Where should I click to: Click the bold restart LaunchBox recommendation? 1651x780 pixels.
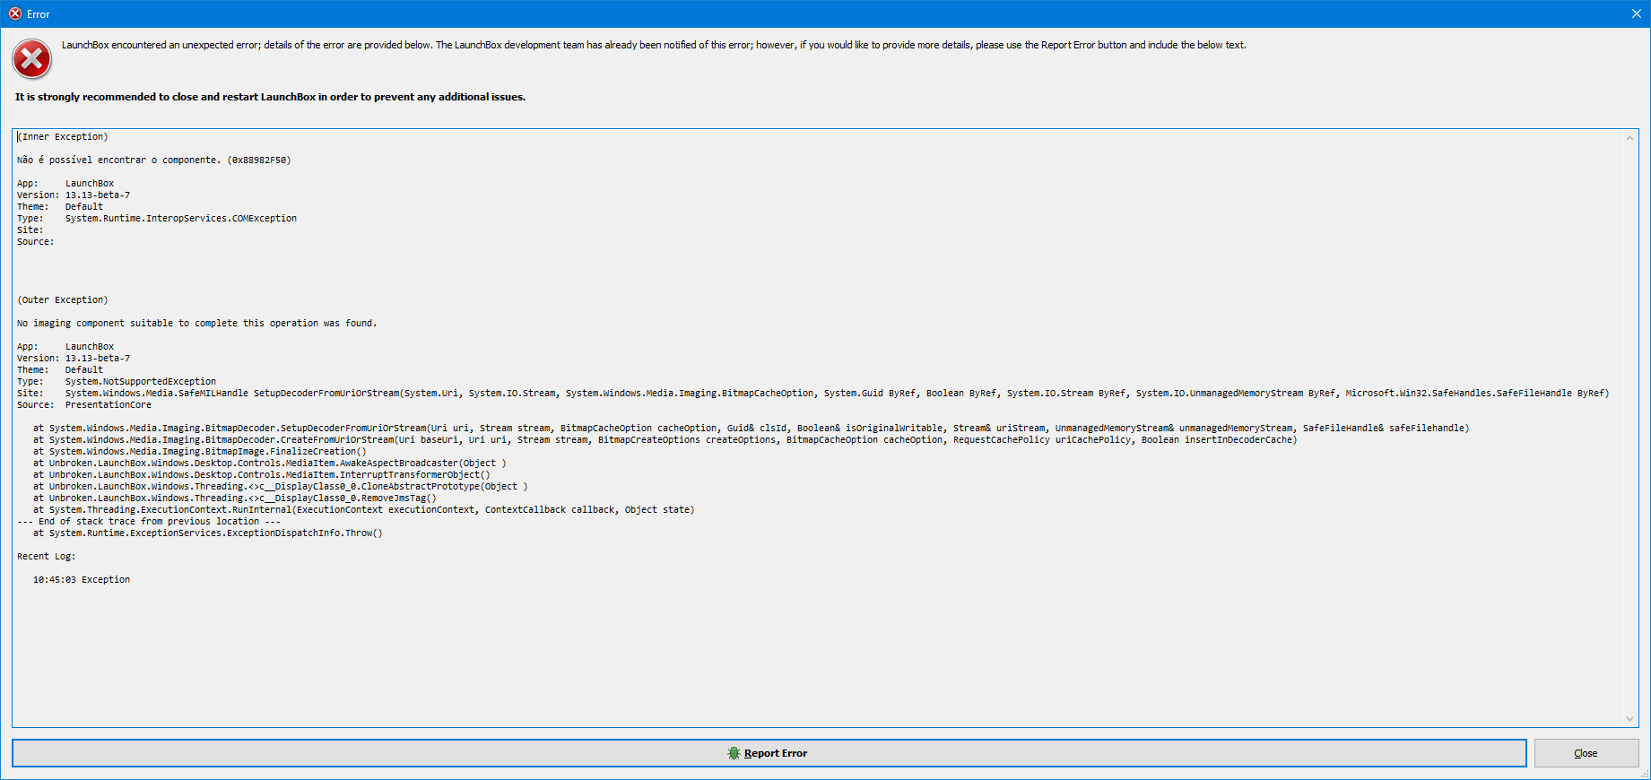pos(270,97)
